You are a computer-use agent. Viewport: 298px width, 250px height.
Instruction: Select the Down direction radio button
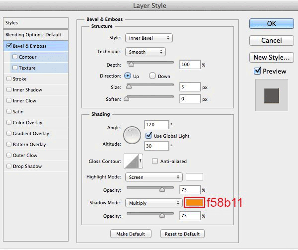[152, 76]
